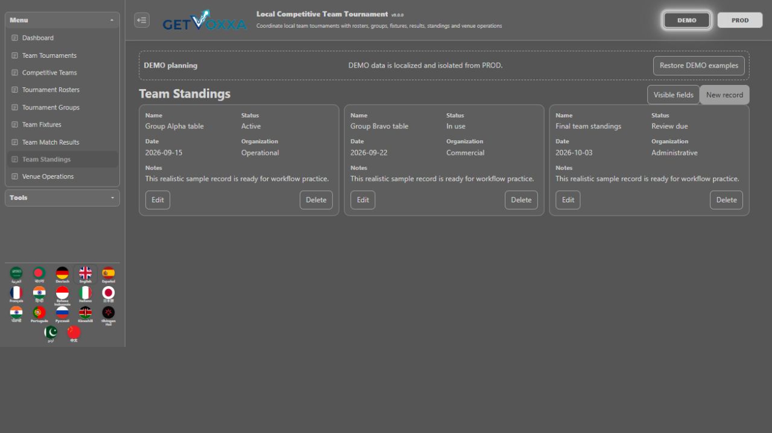
Task: Click the Arabic language flag
Action: [x=16, y=275]
